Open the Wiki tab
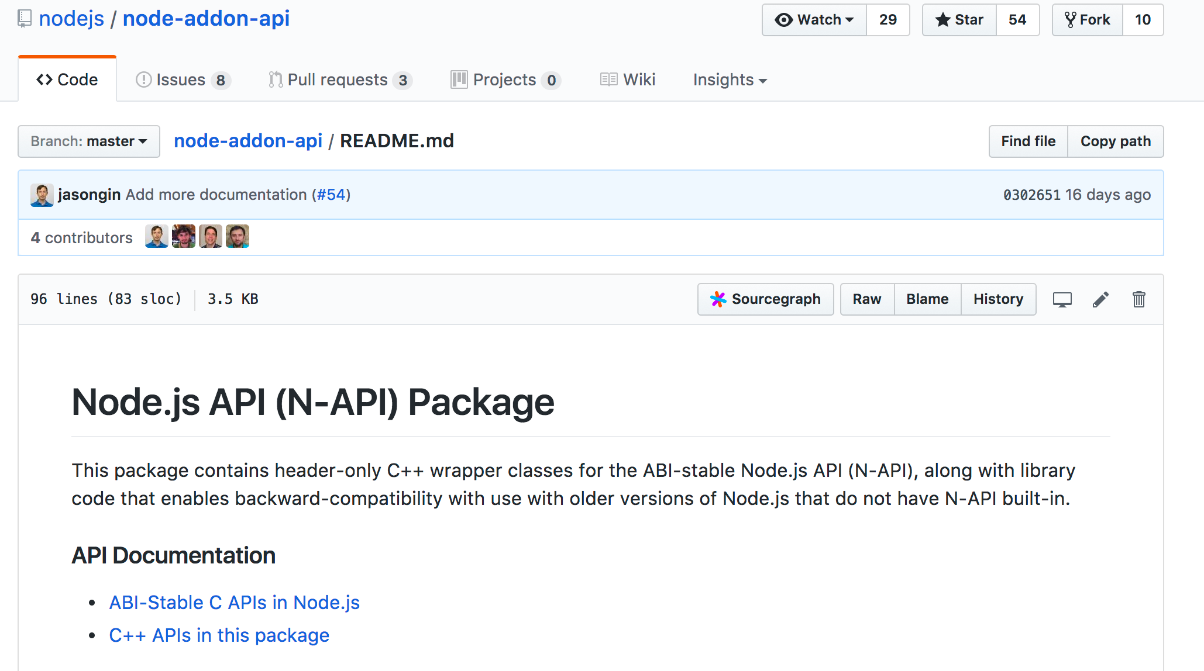 coord(628,79)
